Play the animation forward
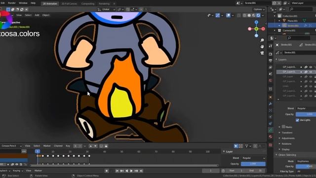Image resolution: width=316 pixels, height=178 pixels. [x=131, y=171]
